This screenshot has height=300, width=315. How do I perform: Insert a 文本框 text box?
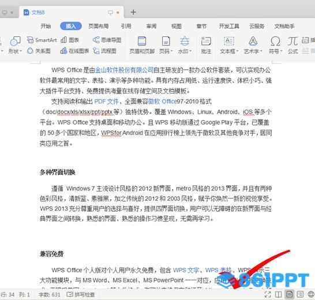point(229,45)
